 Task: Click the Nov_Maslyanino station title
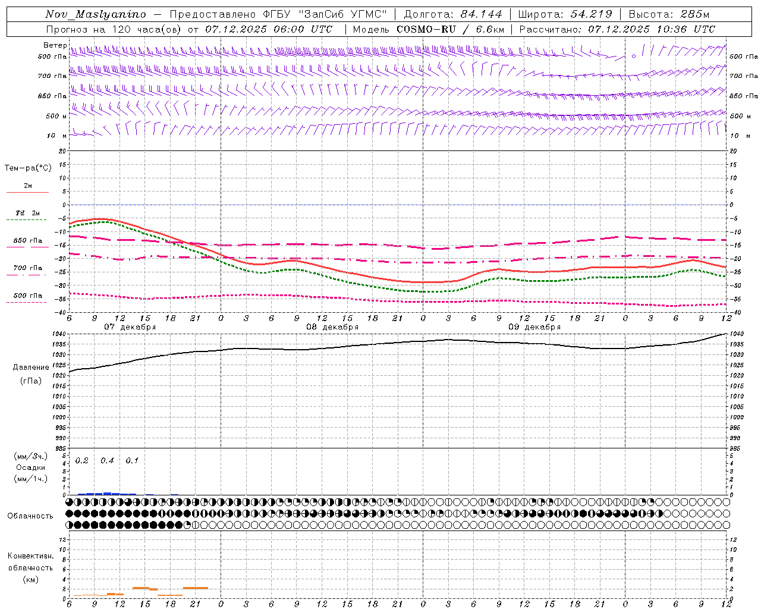click(95, 14)
